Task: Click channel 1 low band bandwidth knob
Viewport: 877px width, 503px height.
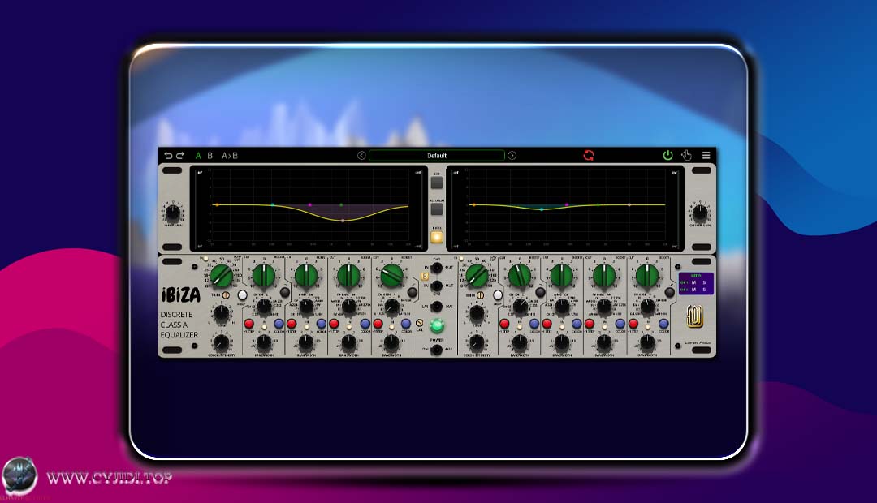Action: pos(263,342)
